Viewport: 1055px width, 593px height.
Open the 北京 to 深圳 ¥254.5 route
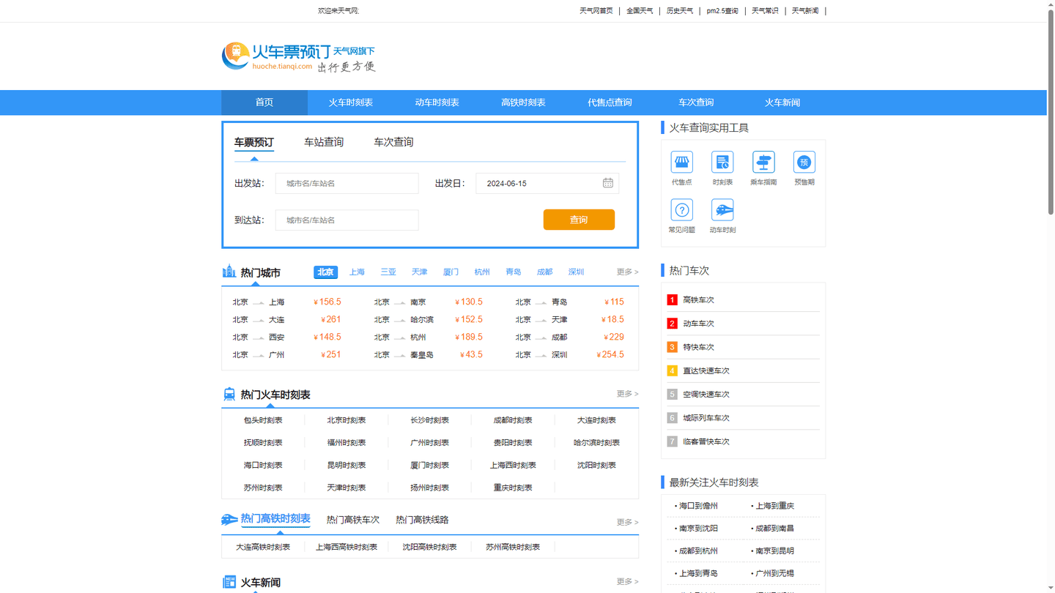tap(570, 354)
